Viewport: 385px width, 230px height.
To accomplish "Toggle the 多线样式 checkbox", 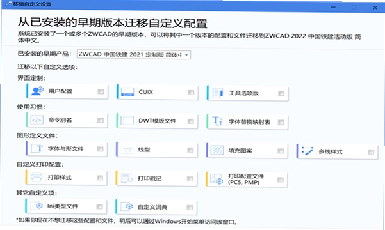I will (371, 152).
